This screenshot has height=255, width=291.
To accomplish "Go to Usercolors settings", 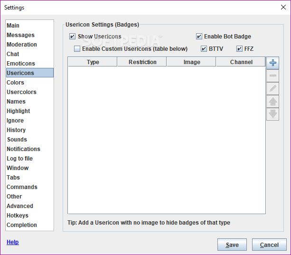I will click(30, 92).
